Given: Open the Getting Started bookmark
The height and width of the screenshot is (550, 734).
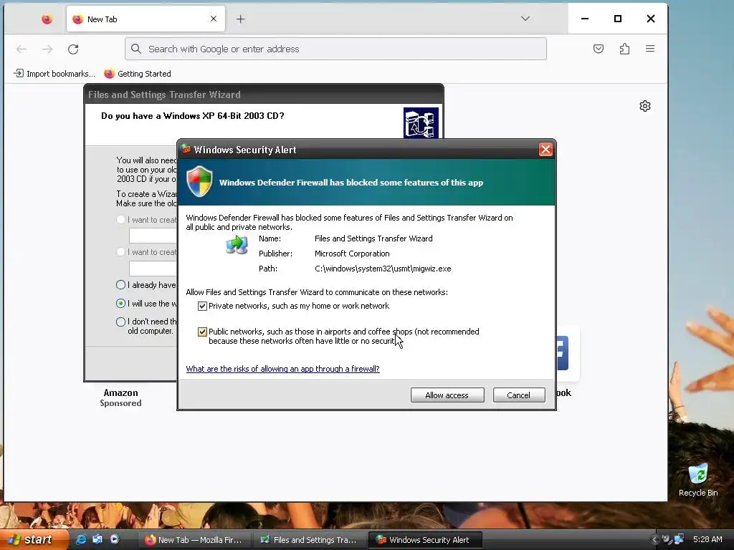Looking at the screenshot, I should pos(138,74).
